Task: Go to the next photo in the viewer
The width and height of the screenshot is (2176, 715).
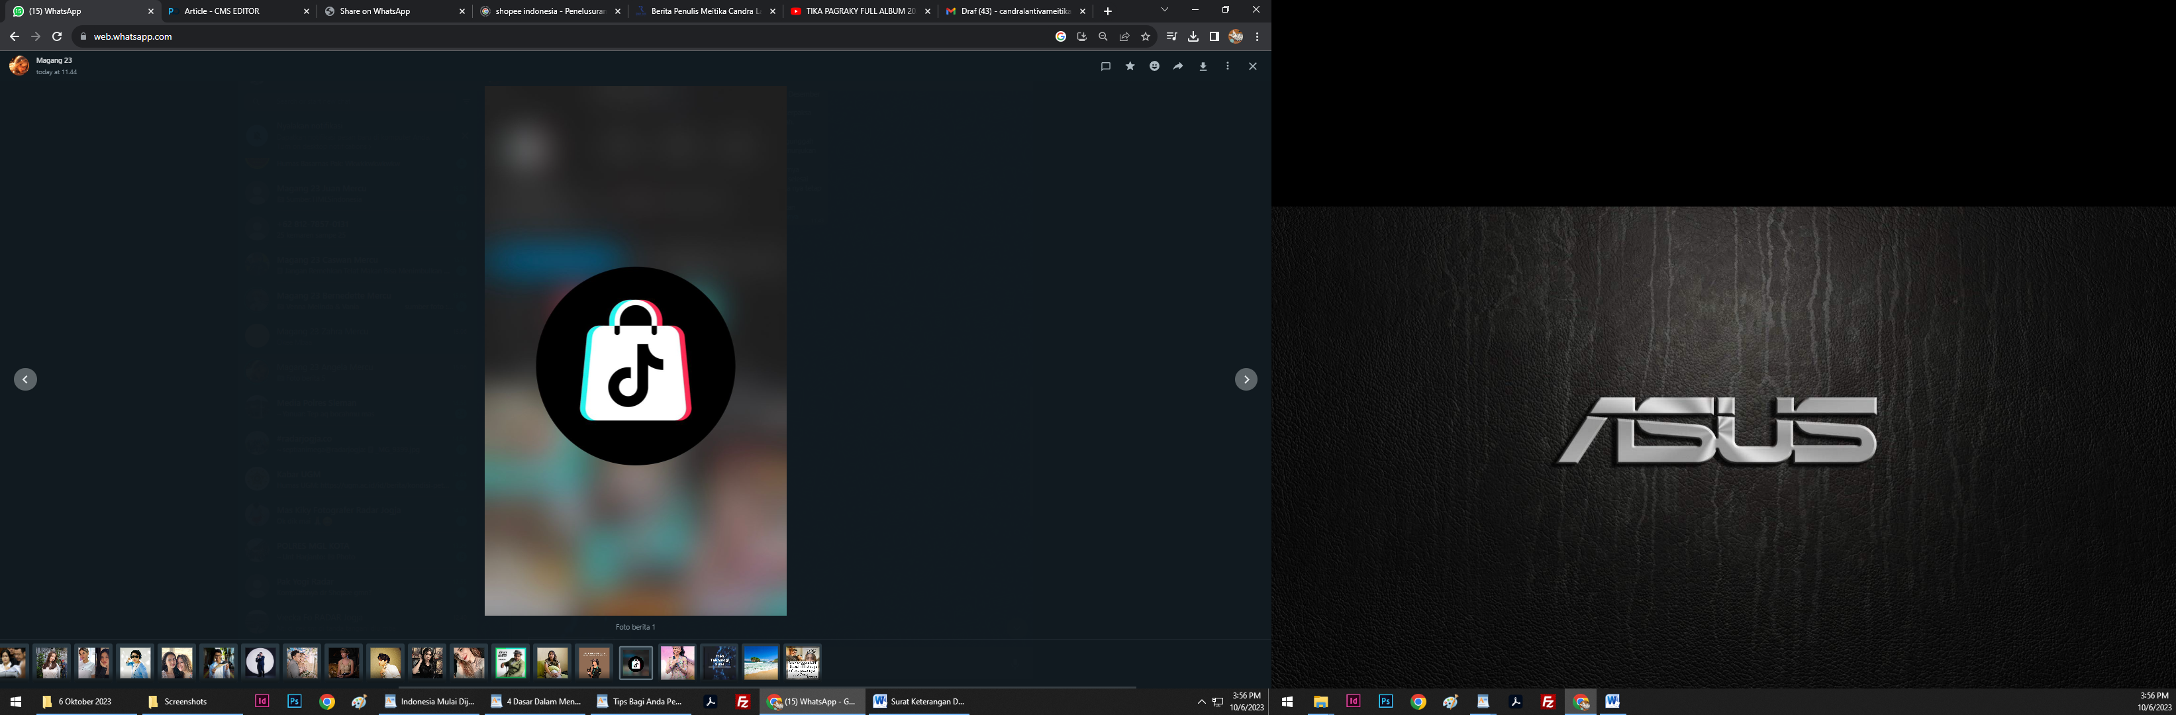Action: click(x=1246, y=380)
